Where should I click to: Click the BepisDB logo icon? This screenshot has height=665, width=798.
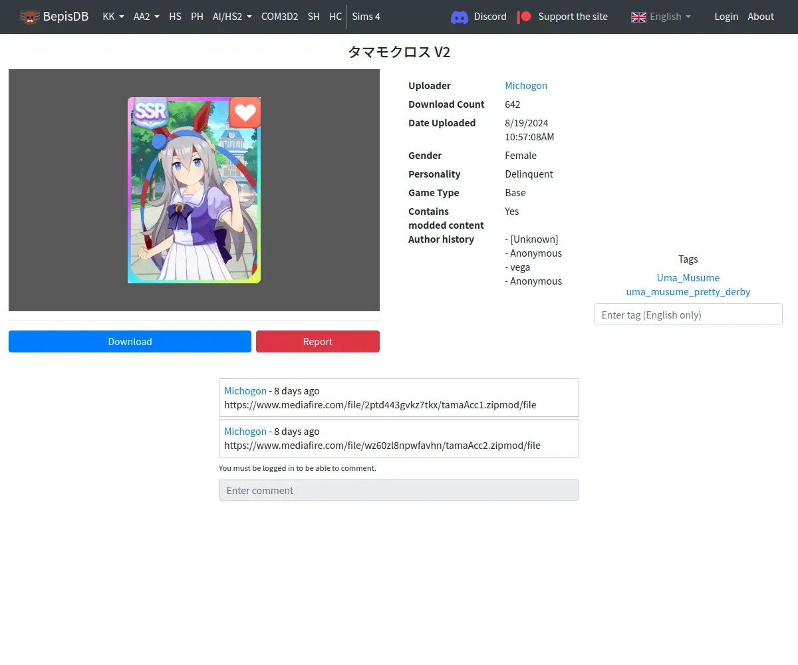pyautogui.click(x=29, y=17)
